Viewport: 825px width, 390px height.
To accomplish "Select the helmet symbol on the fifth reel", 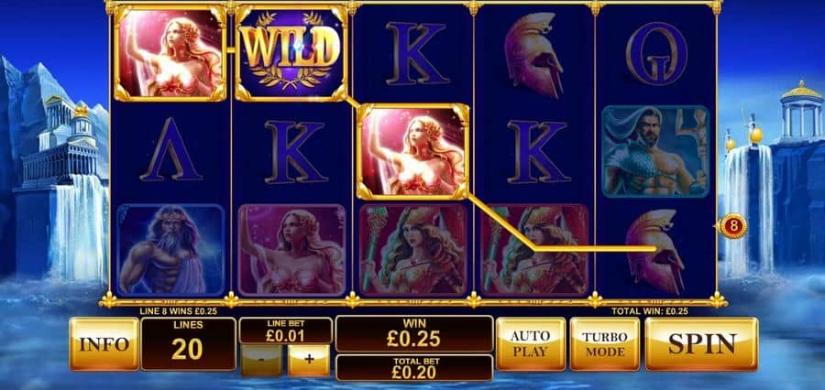I will (x=655, y=251).
